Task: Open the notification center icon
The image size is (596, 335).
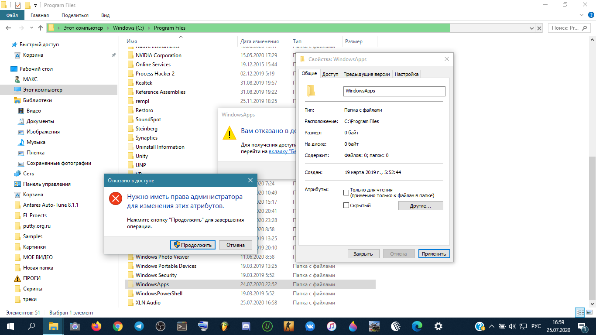Action: click(582, 326)
